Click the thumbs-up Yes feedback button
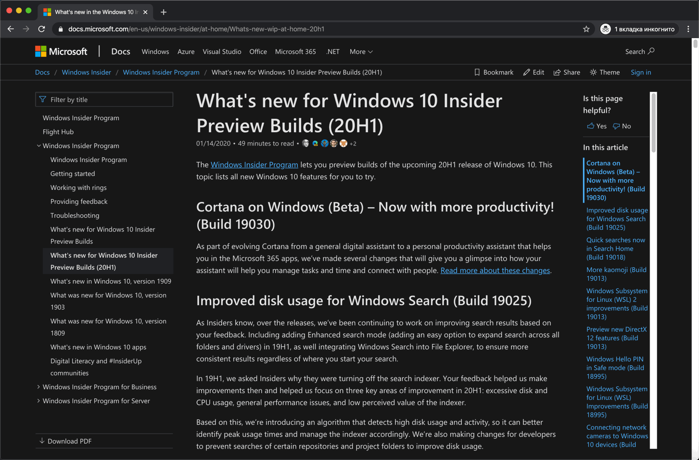 point(597,126)
